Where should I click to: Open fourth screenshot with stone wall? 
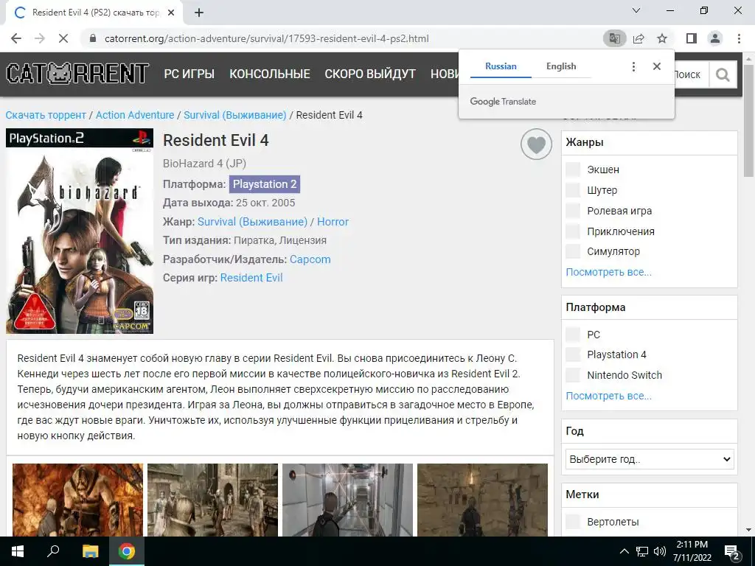coord(482,500)
